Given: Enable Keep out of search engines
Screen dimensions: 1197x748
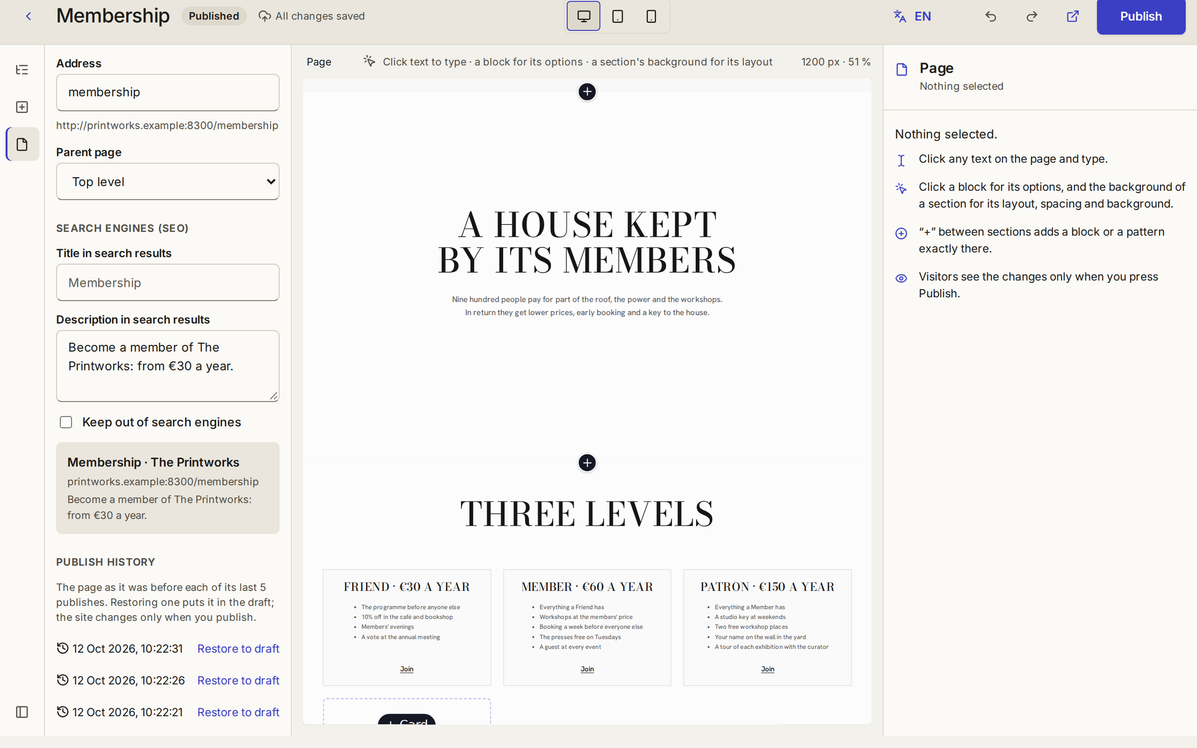Looking at the screenshot, I should click(66, 422).
